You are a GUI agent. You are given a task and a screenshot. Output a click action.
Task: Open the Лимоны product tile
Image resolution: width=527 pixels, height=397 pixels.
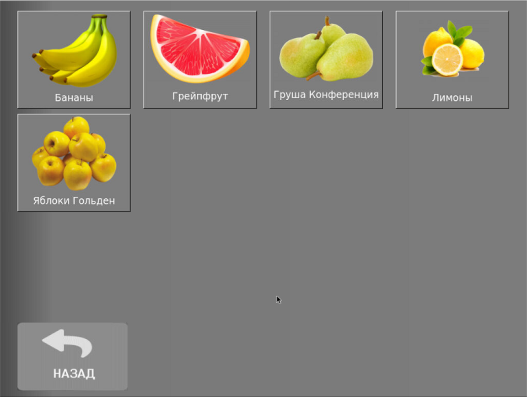(x=452, y=60)
